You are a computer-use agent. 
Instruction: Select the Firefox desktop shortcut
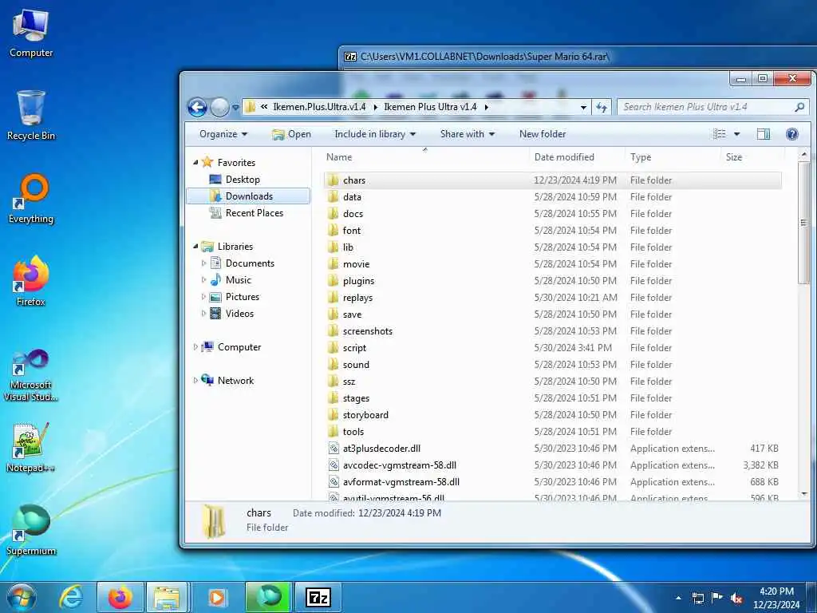[x=31, y=281]
